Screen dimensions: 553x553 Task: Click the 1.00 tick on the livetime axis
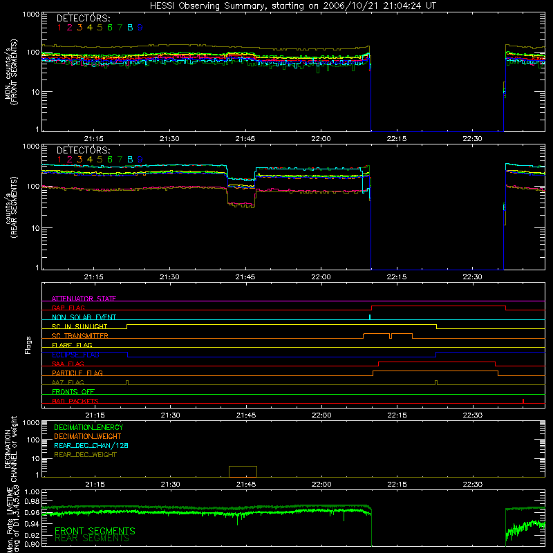coord(32,492)
